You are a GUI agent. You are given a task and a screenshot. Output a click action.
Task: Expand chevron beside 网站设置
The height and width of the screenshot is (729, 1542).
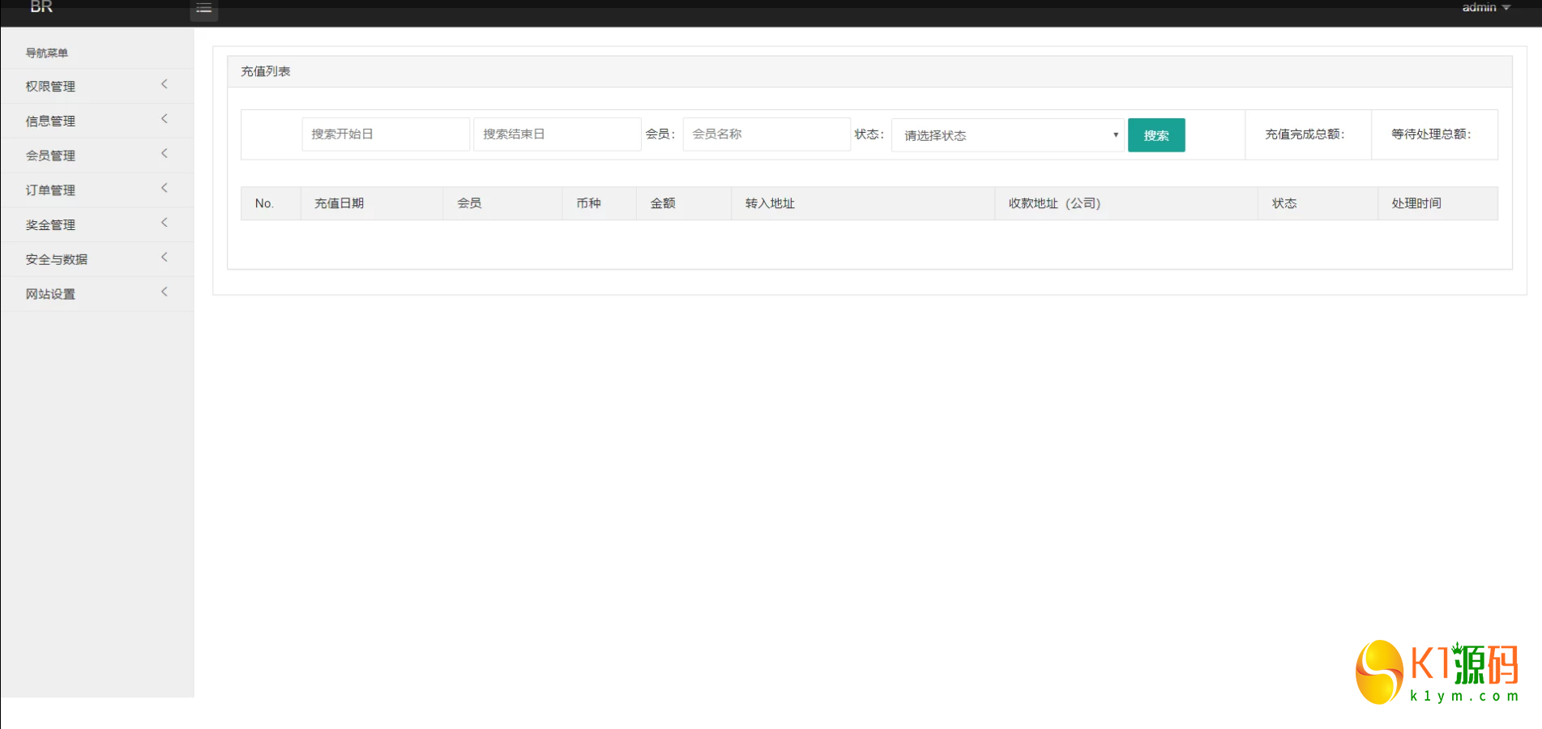click(x=164, y=292)
